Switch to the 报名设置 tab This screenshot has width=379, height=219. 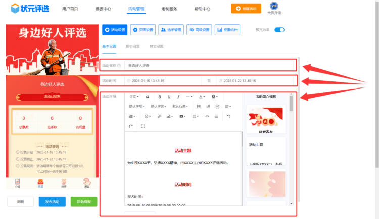click(132, 46)
